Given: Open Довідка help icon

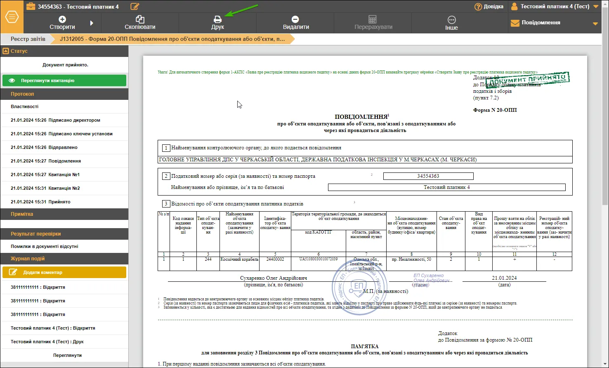Looking at the screenshot, I should tap(478, 7).
